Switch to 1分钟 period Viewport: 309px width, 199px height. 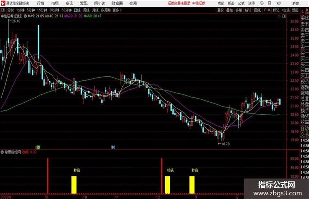pos(20,10)
